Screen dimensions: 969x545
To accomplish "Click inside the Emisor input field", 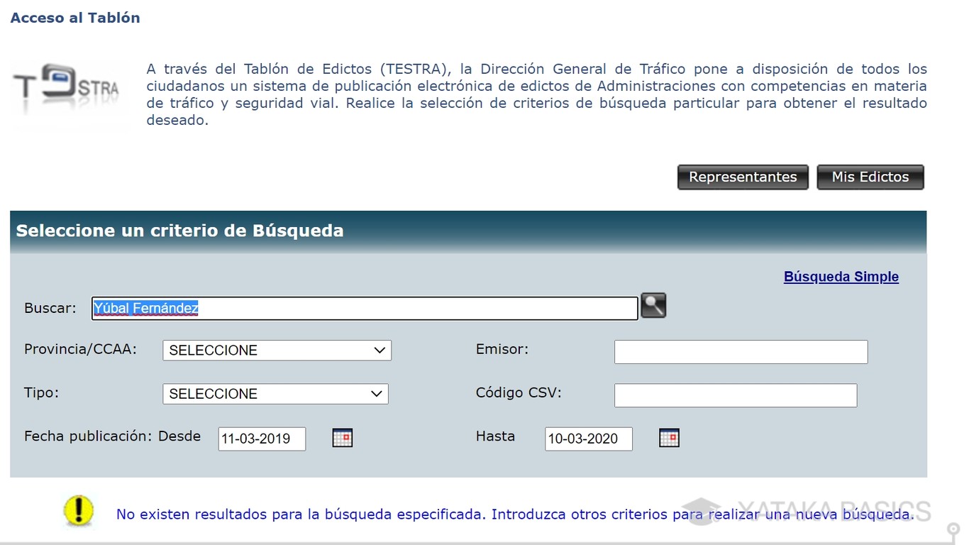I will 740,351.
